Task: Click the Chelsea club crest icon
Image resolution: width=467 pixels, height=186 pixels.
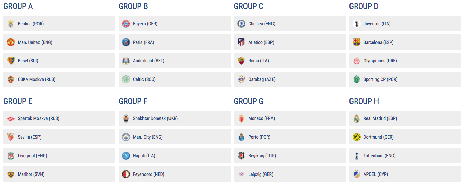Action: 241,24
